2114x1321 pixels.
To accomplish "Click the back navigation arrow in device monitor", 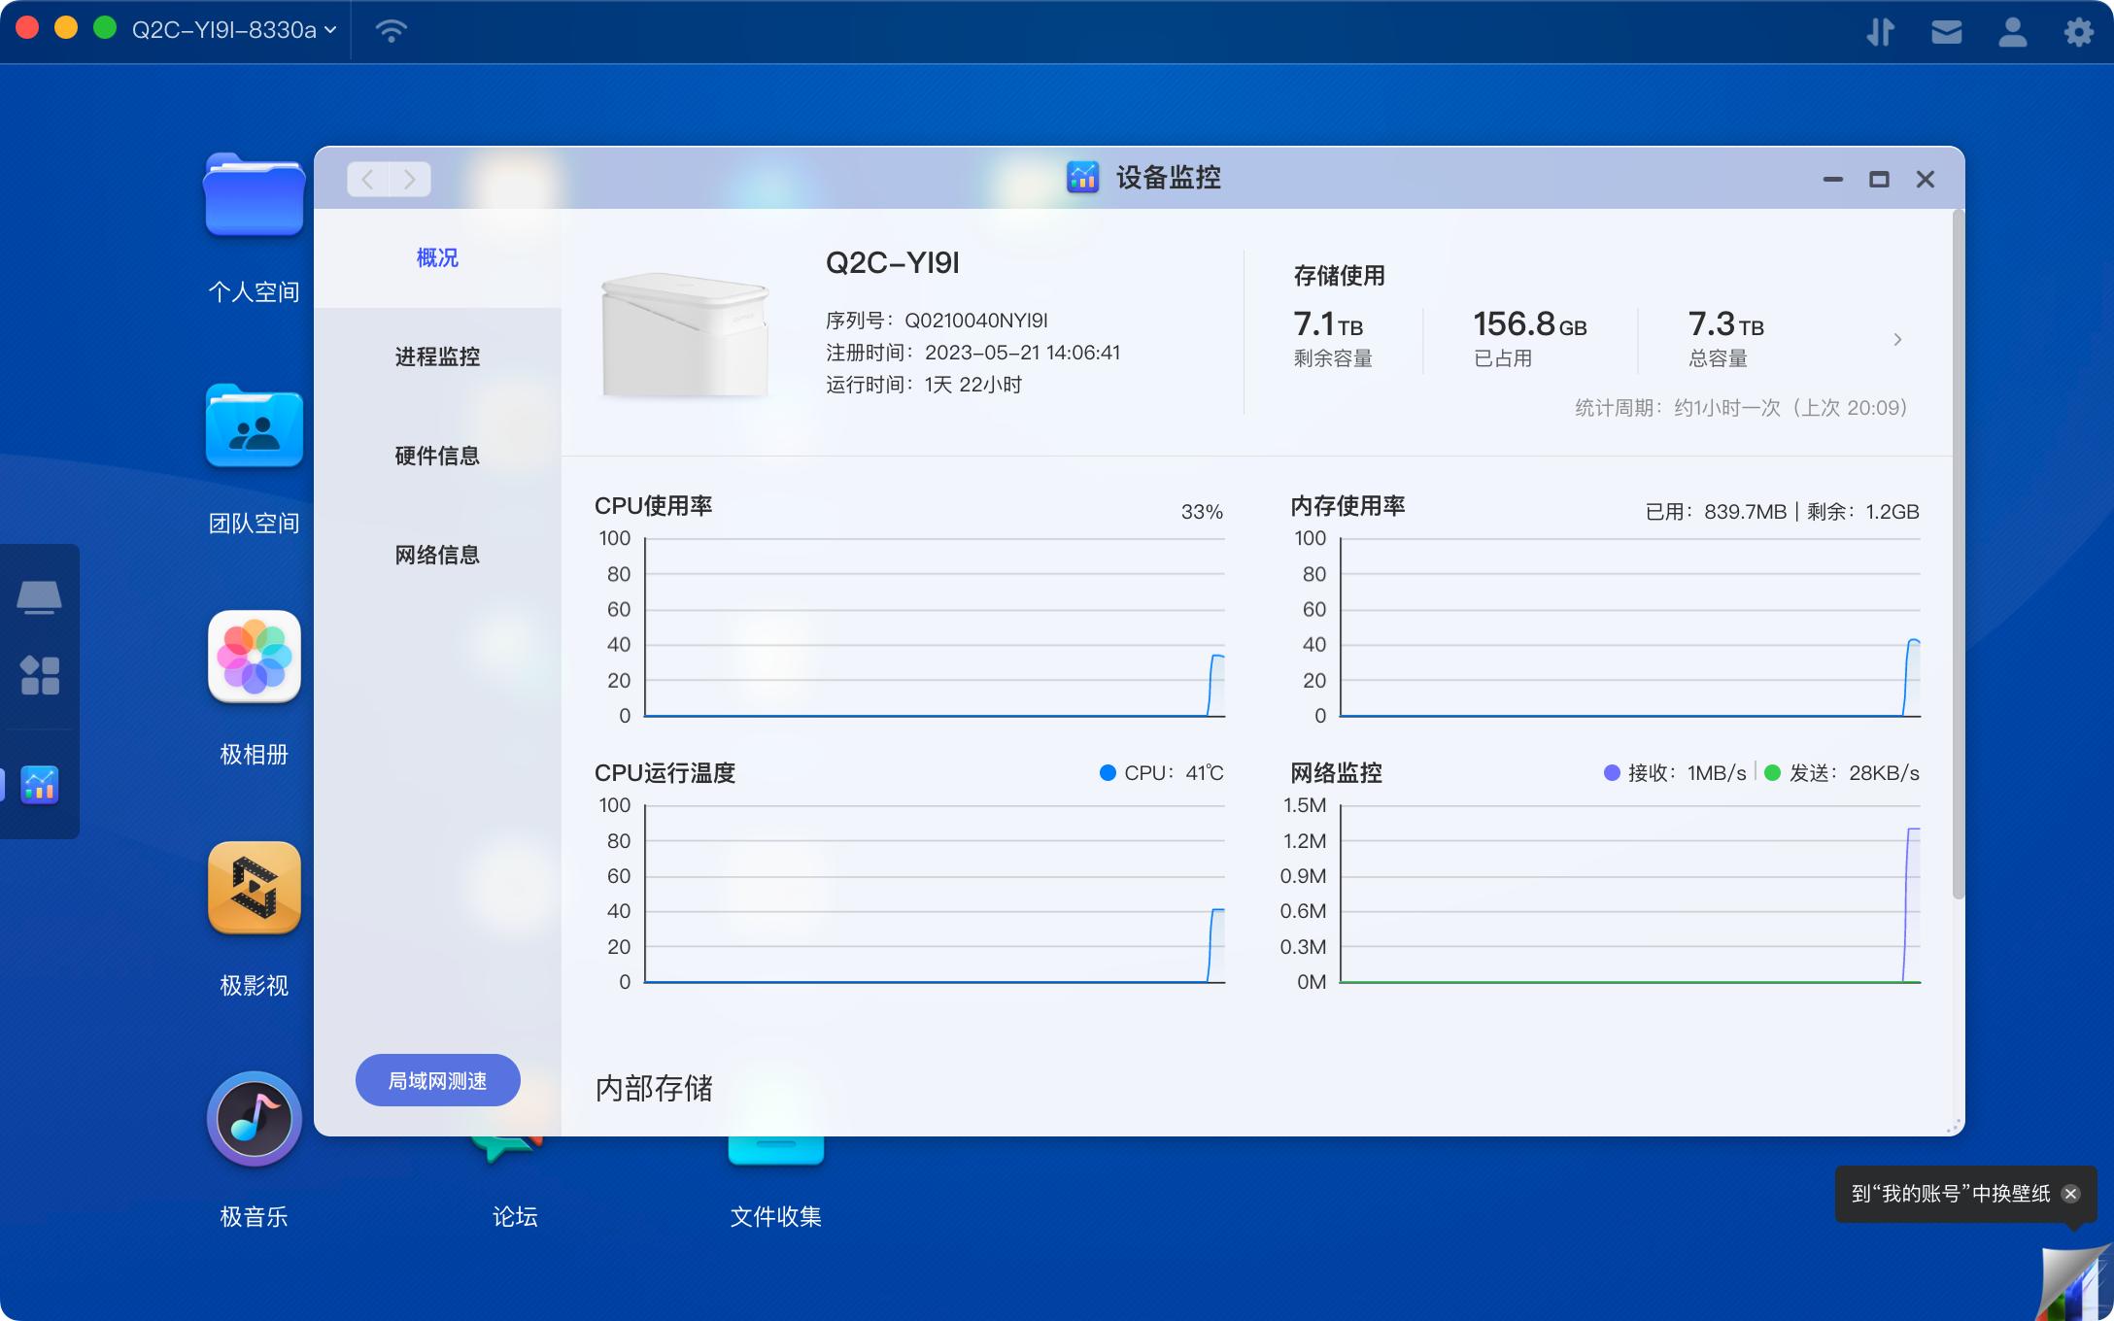I will (367, 179).
